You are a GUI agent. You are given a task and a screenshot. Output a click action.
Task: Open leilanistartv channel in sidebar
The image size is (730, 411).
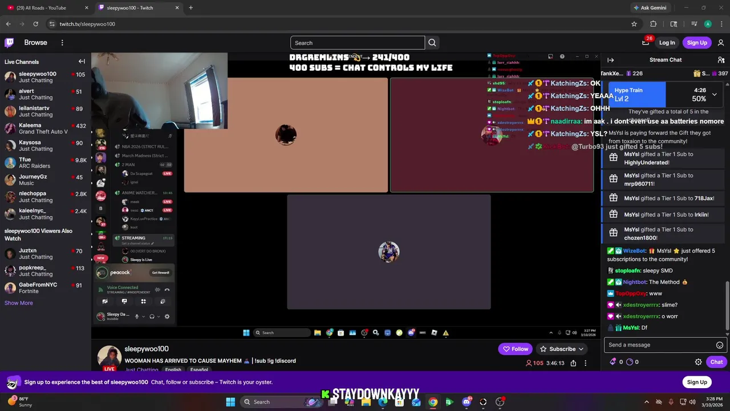(x=46, y=111)
